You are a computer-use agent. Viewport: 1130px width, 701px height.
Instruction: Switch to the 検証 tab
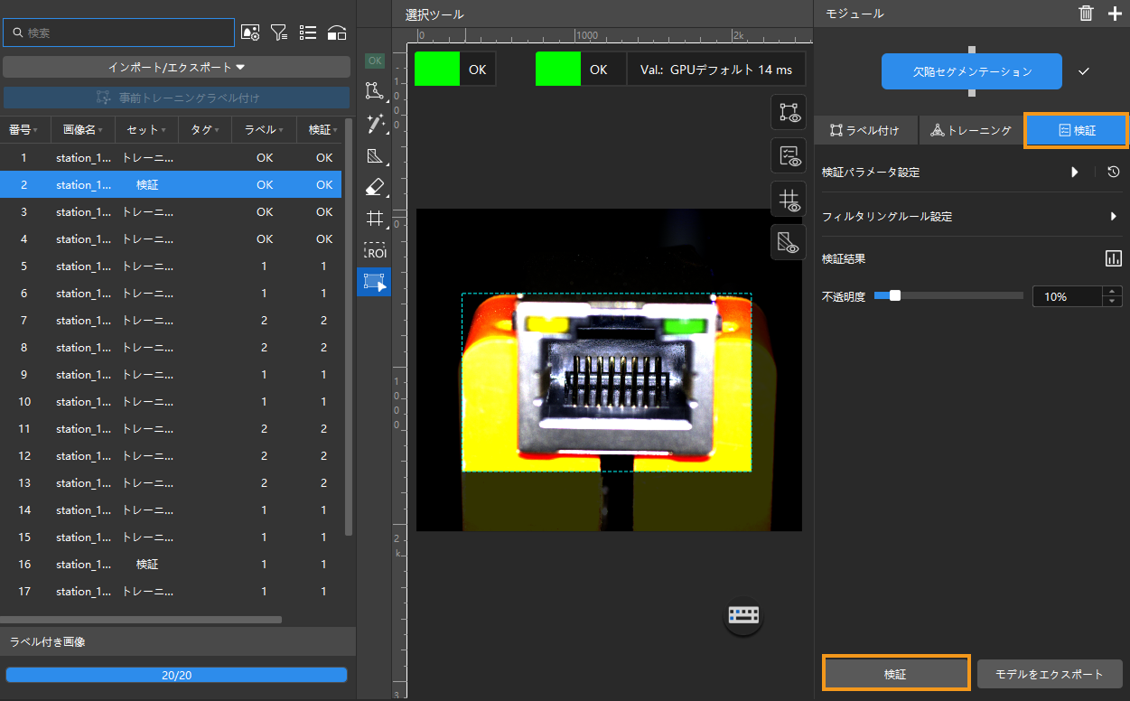(1076, 130)
